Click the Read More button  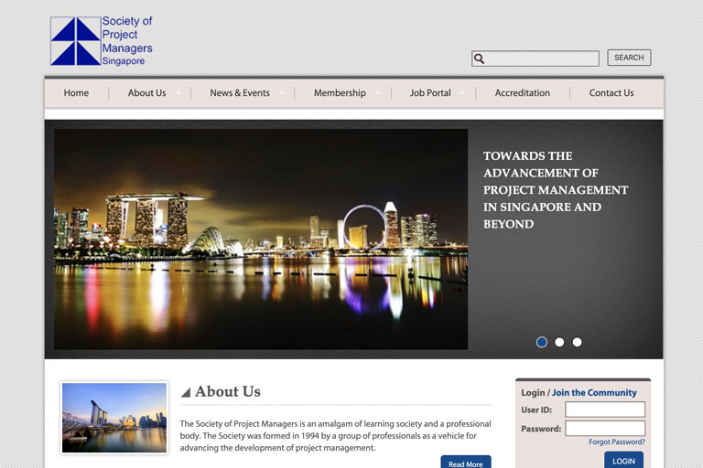point(465,463)
